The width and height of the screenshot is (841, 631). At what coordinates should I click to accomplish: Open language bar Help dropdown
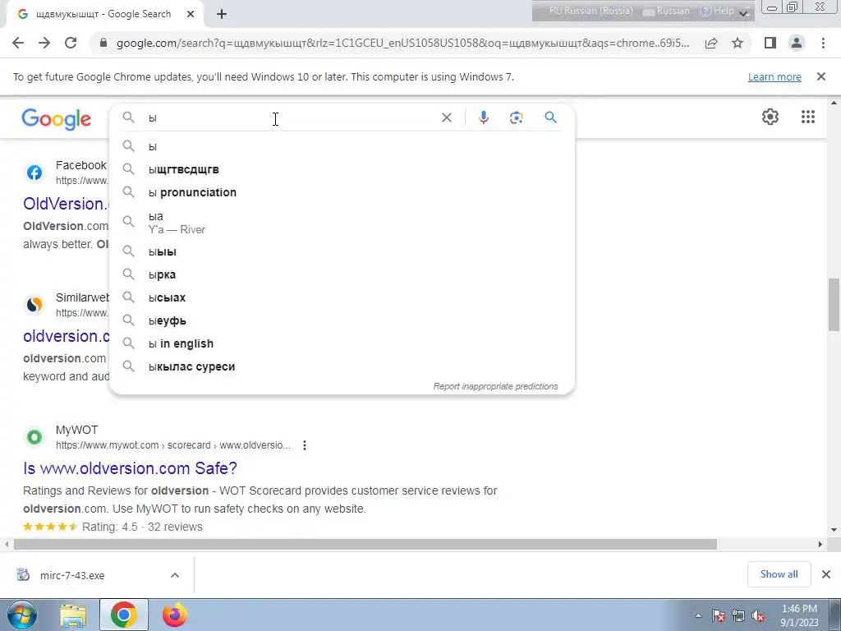point(718,11)
